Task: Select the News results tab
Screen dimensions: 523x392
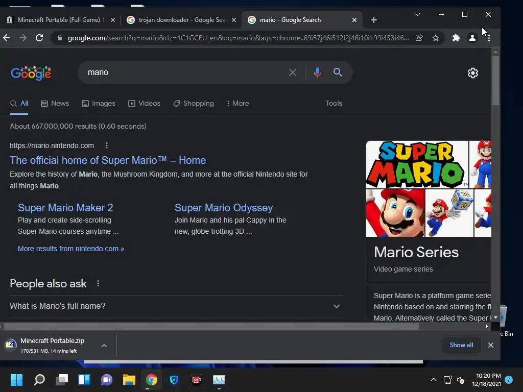Action: (x=55, y=103)
